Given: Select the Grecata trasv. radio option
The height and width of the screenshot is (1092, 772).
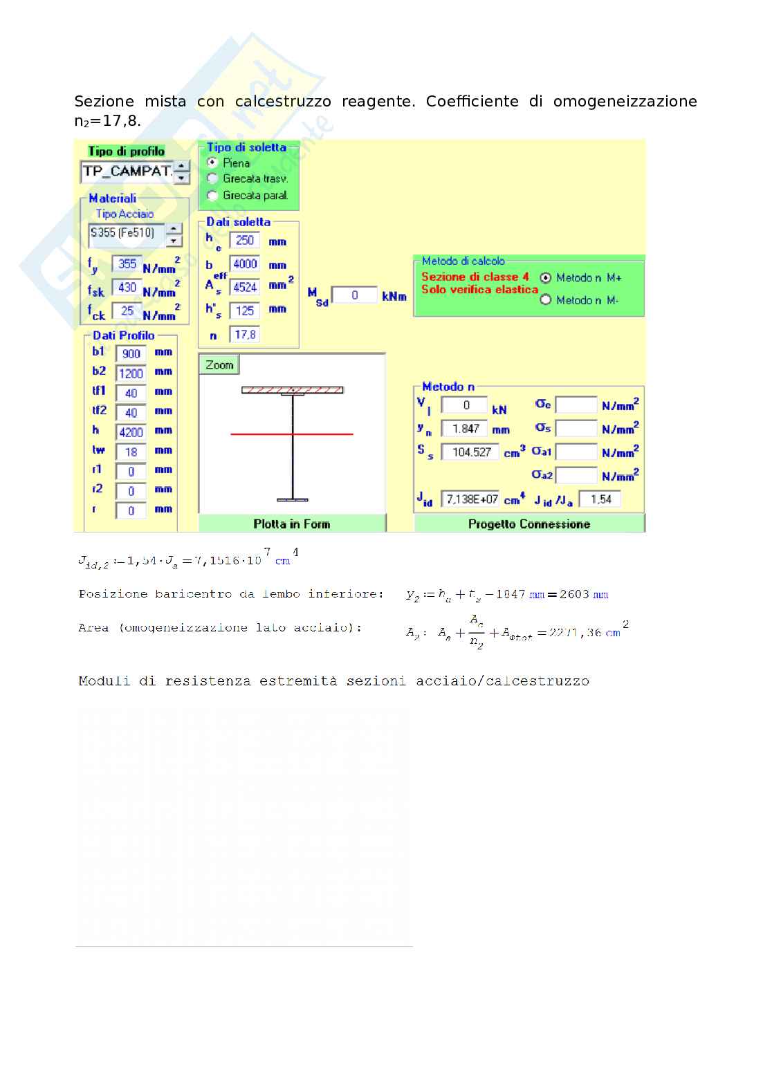Looking at the screenshot, I should click(213, 179).
